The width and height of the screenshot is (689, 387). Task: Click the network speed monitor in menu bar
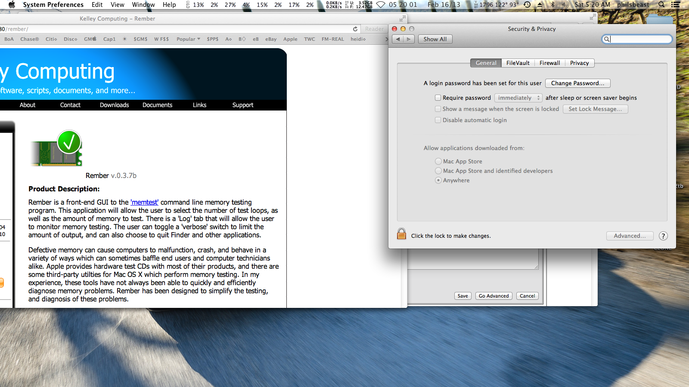334,4
